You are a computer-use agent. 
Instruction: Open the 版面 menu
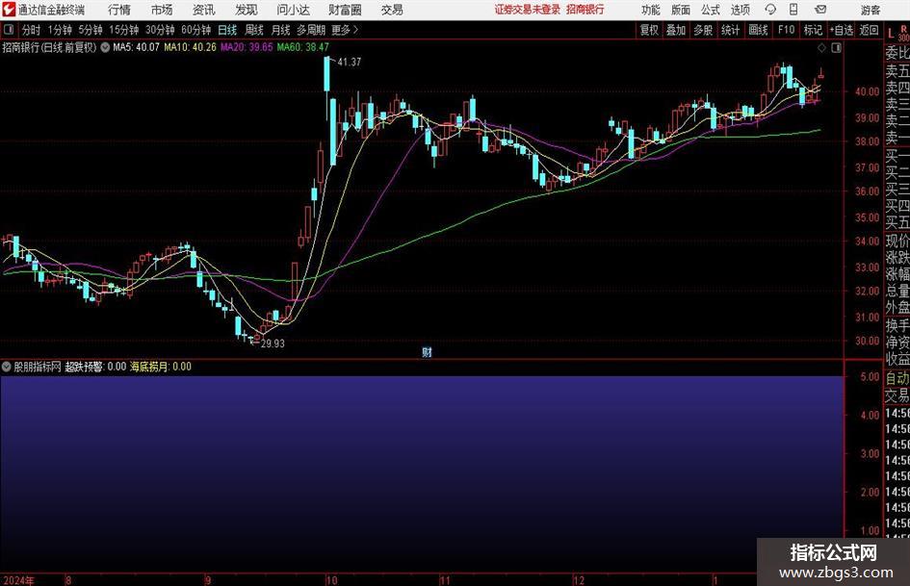(x=680, y=10)
